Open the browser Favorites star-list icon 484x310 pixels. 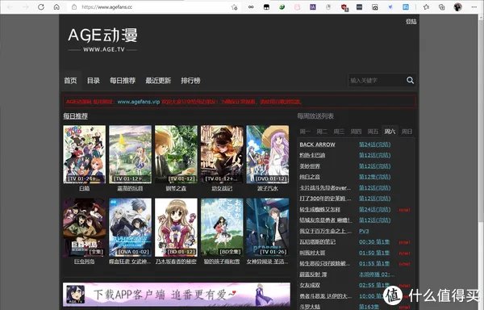point(426,6)
